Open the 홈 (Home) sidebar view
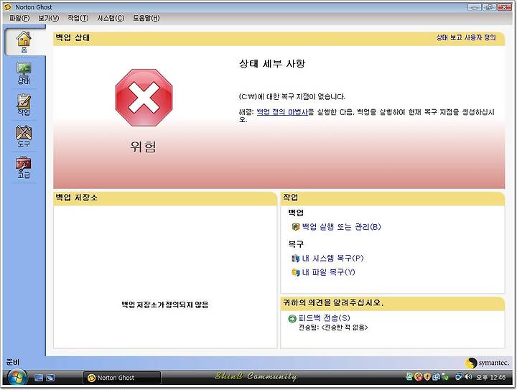The height and width of the screenshot is (390, 517). (24, 42)
